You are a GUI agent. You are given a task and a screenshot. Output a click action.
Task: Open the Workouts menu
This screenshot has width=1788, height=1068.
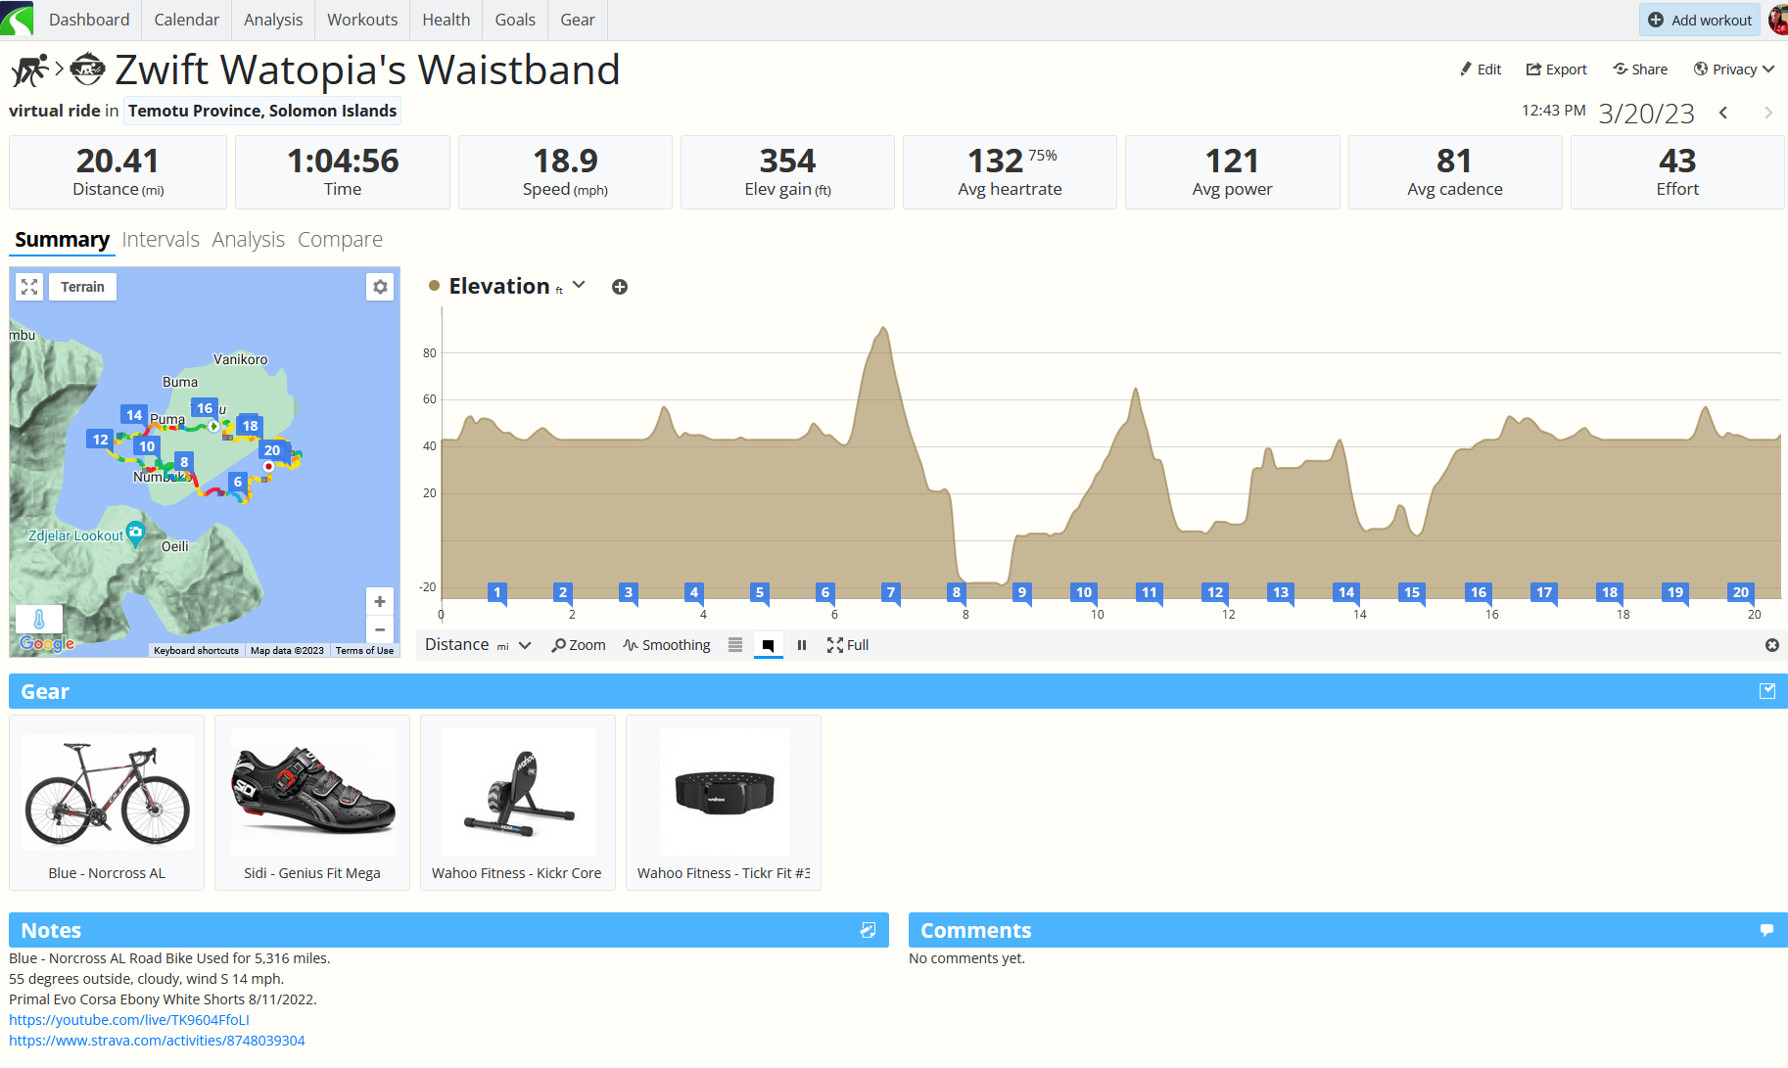click(362, 20)
